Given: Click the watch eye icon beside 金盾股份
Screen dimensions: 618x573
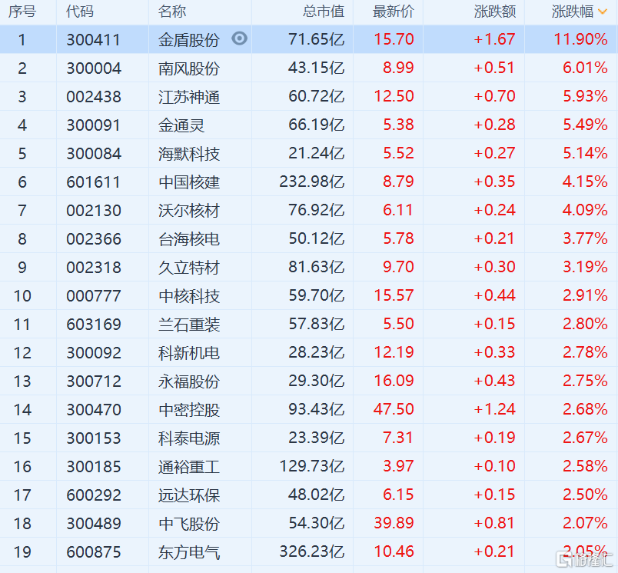Looking at the screenshot, I should click(239, 38).
